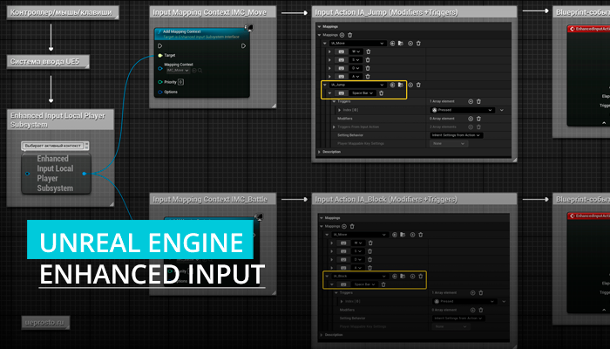Click the Priority pin on Add Mapping Context
The image size is (610, 349).
(x=159, y=82)
